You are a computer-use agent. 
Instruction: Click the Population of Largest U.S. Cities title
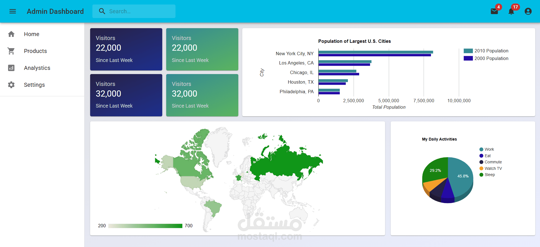(x=354, y=41)
